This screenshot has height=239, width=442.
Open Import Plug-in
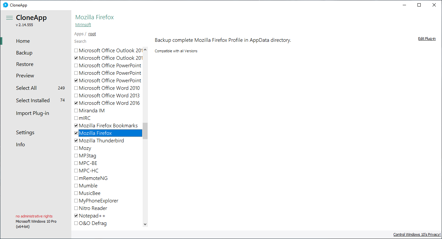[32, 113]
